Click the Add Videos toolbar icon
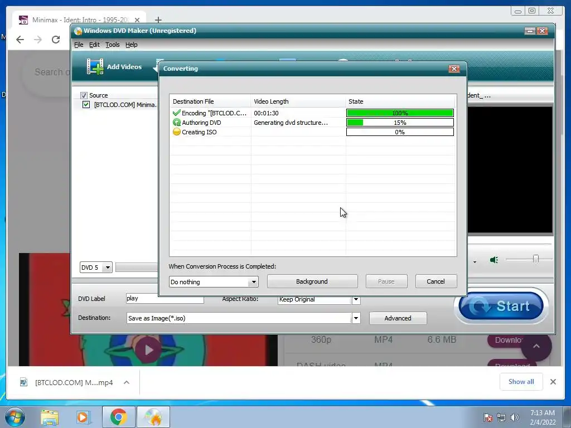The height and width of the screenshot is (428, 571). (95, 67)
